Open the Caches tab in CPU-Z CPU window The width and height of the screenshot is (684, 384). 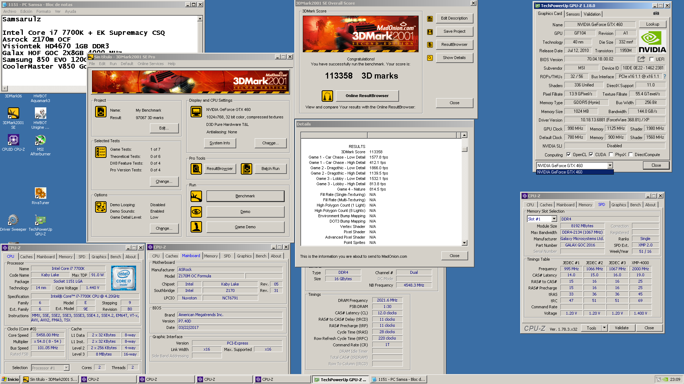coord(26,257)
